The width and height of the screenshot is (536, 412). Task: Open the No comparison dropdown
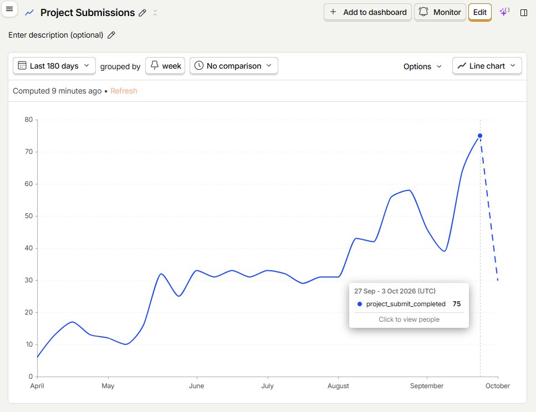[x=234, y=66]
